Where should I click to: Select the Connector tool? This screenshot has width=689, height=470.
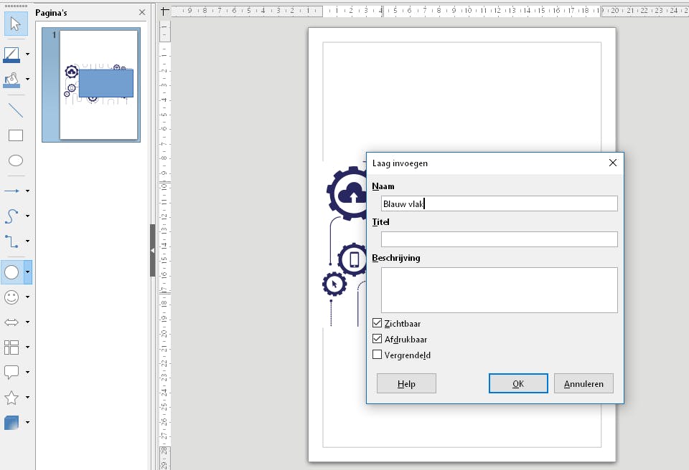click(11, 241)
